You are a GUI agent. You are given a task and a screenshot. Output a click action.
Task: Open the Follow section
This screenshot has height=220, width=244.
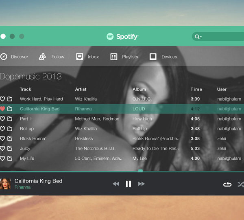click(58, 57)
